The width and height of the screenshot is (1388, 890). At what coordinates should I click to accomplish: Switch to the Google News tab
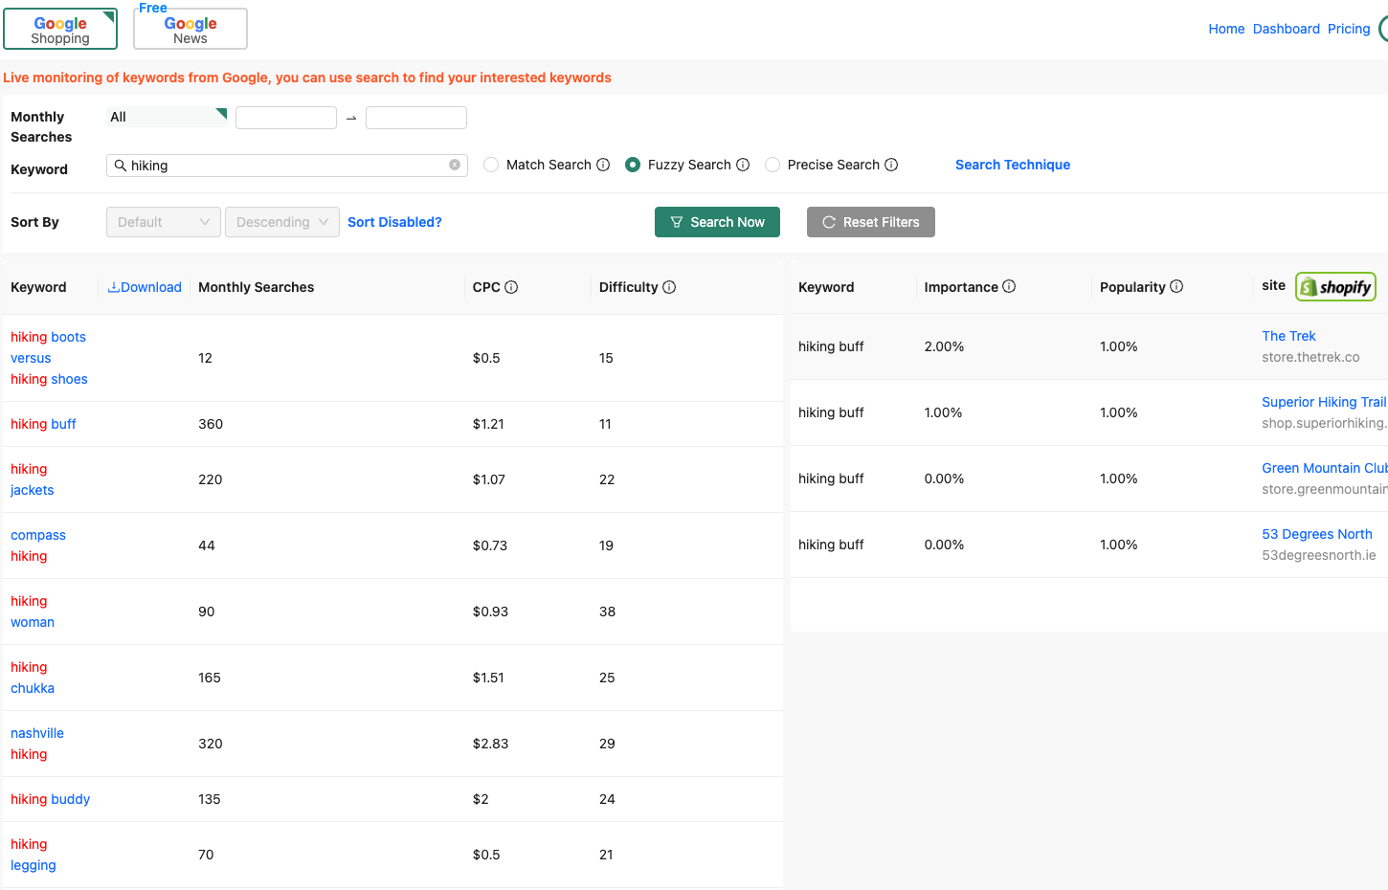coord(190,28)
